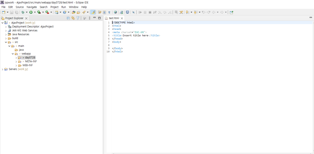The image size is (314, 154).
Task: Open the Search flashlight dropdown arrow
Action: [88, 12]
